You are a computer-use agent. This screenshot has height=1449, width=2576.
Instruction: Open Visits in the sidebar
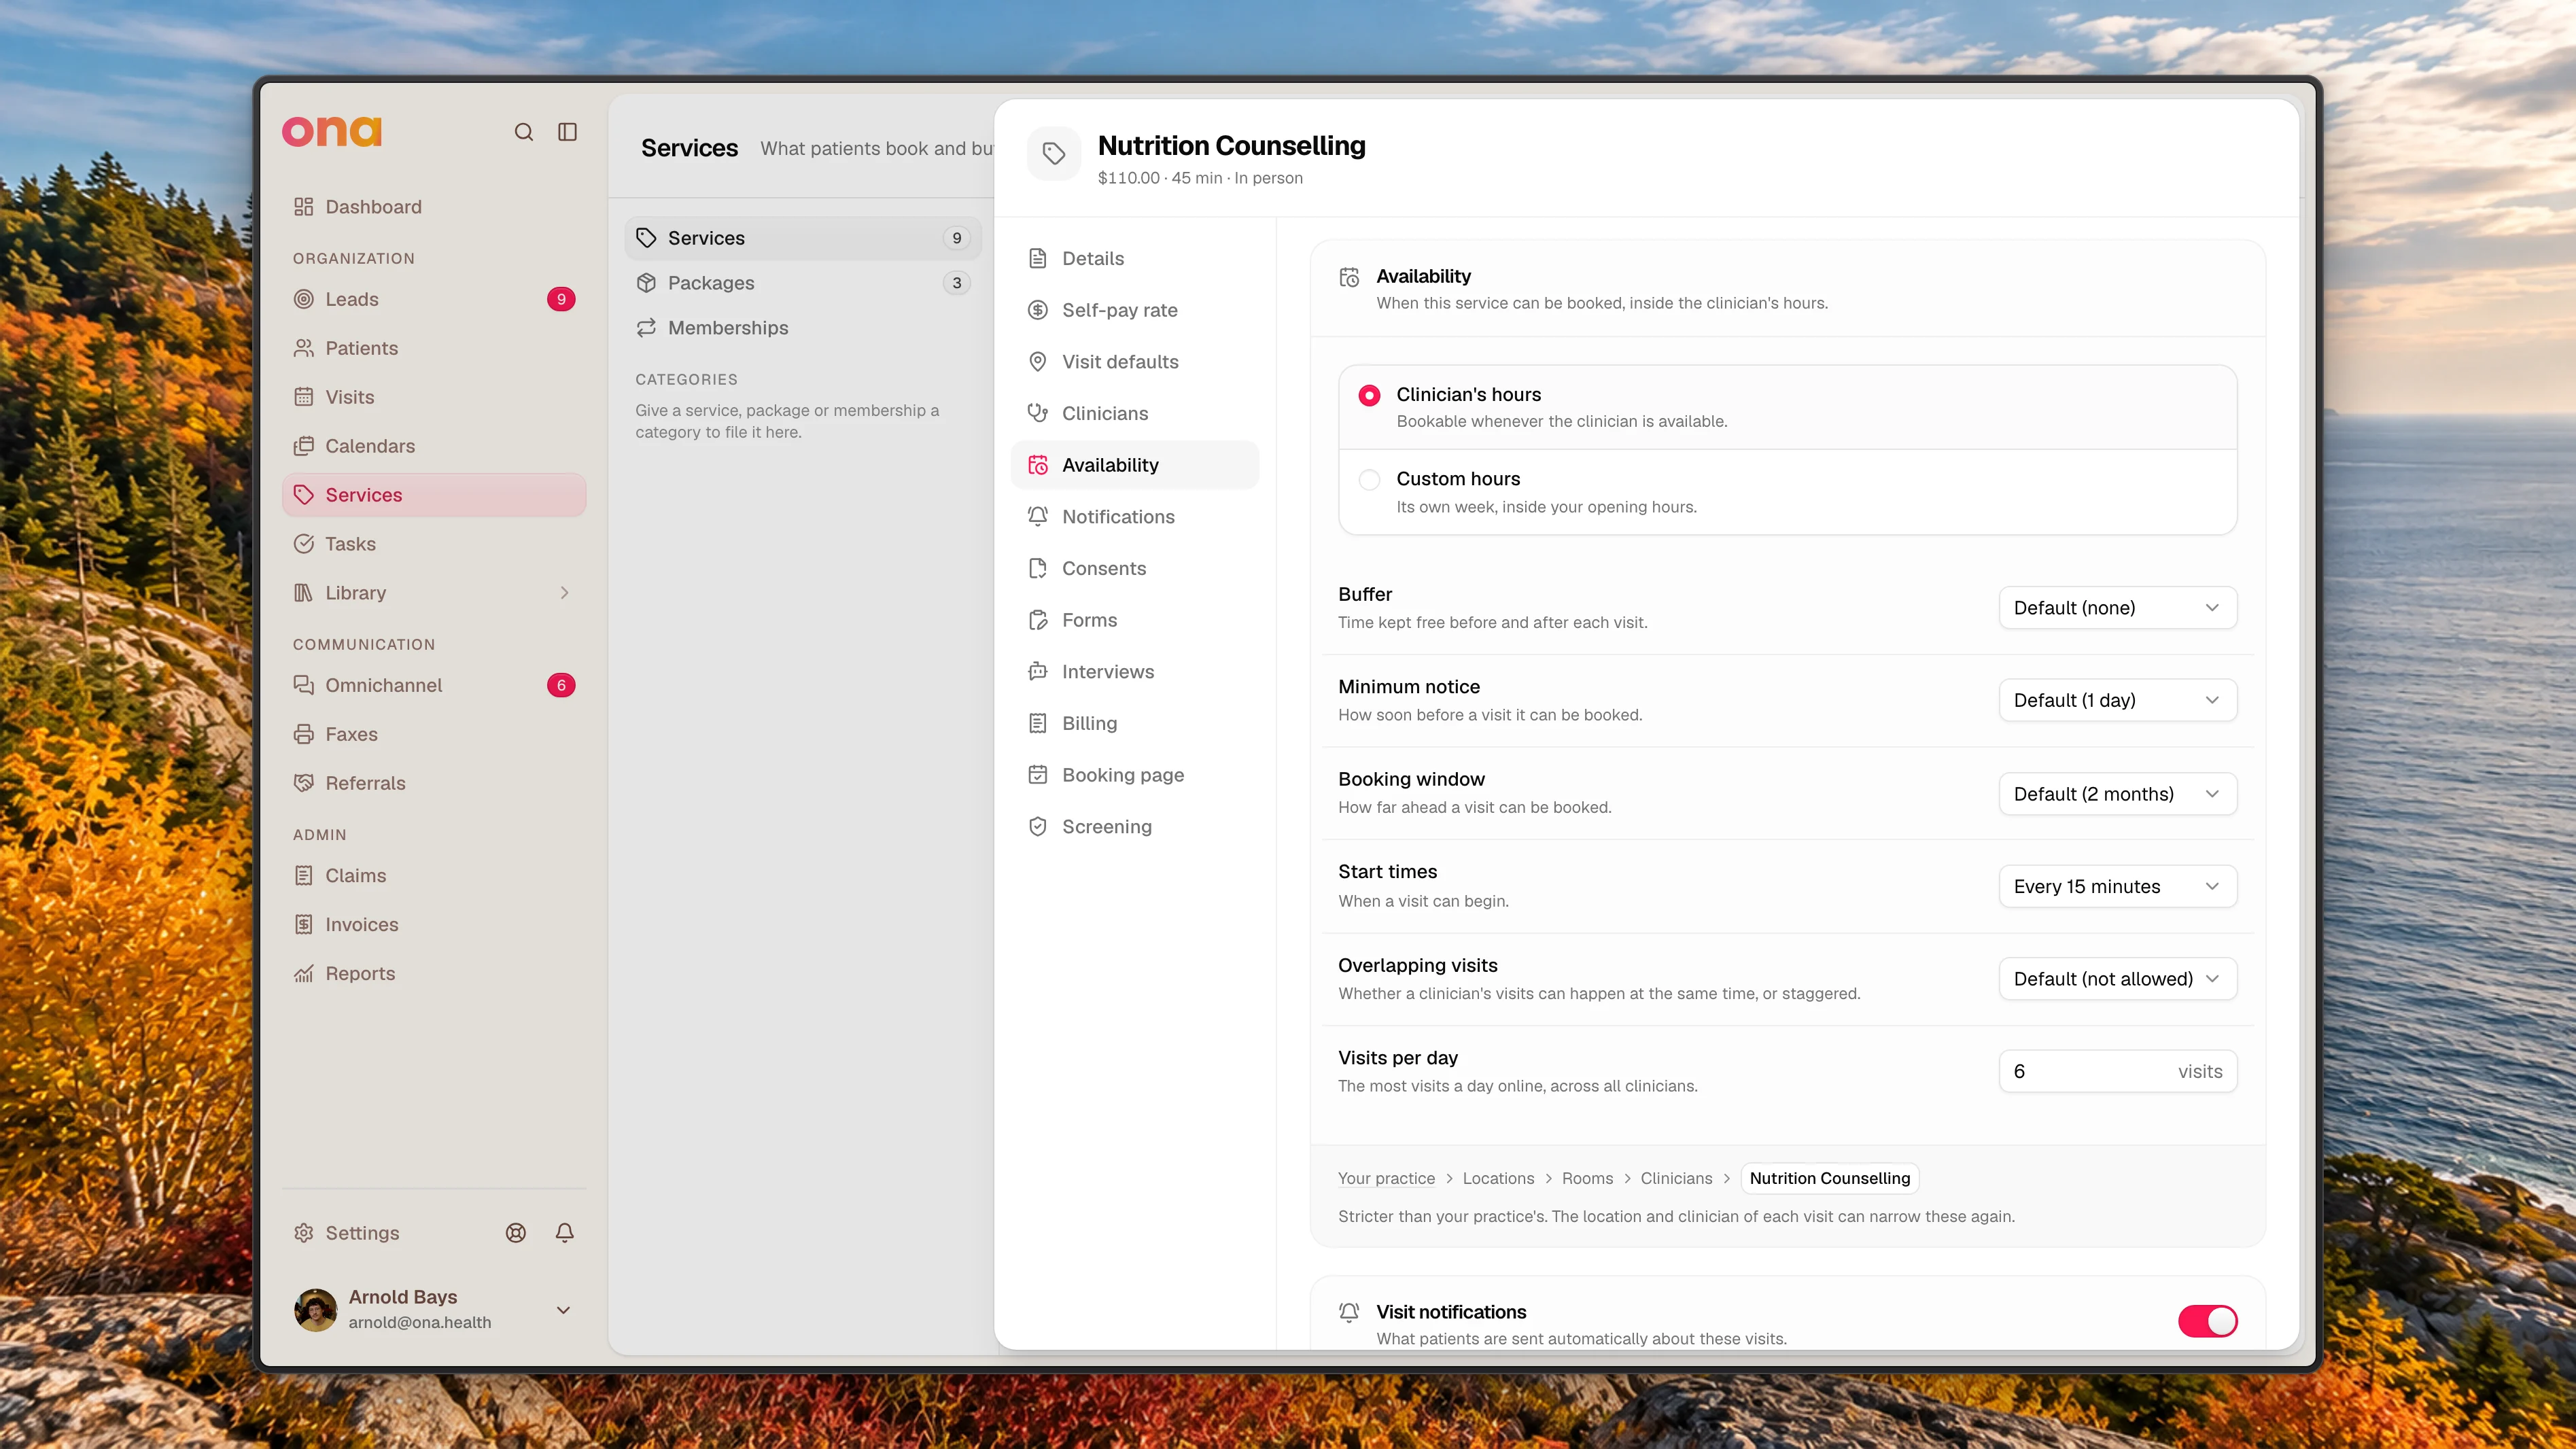pos(434,397)
